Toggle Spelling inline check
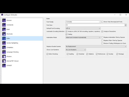The width and height of the screenshot is (129, 97). (68, 54)
